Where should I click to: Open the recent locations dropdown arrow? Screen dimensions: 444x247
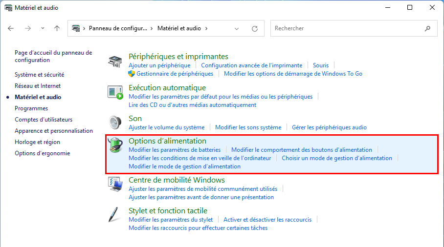(x=43, y=28)
